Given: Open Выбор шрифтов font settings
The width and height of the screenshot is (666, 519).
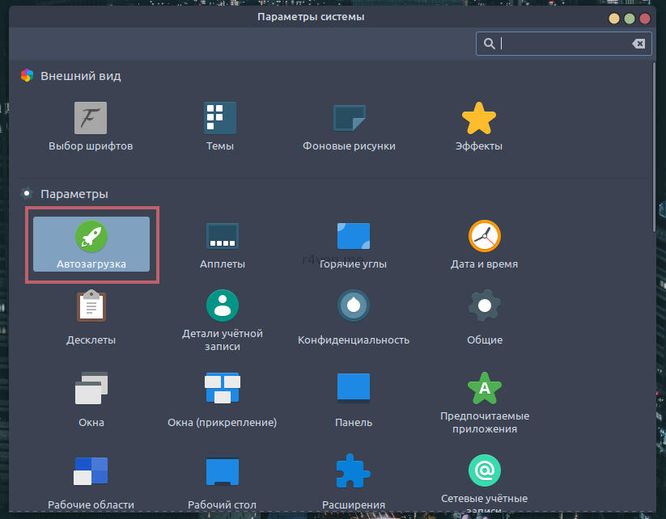Looking at the screenshot, I should pos(91,118).
